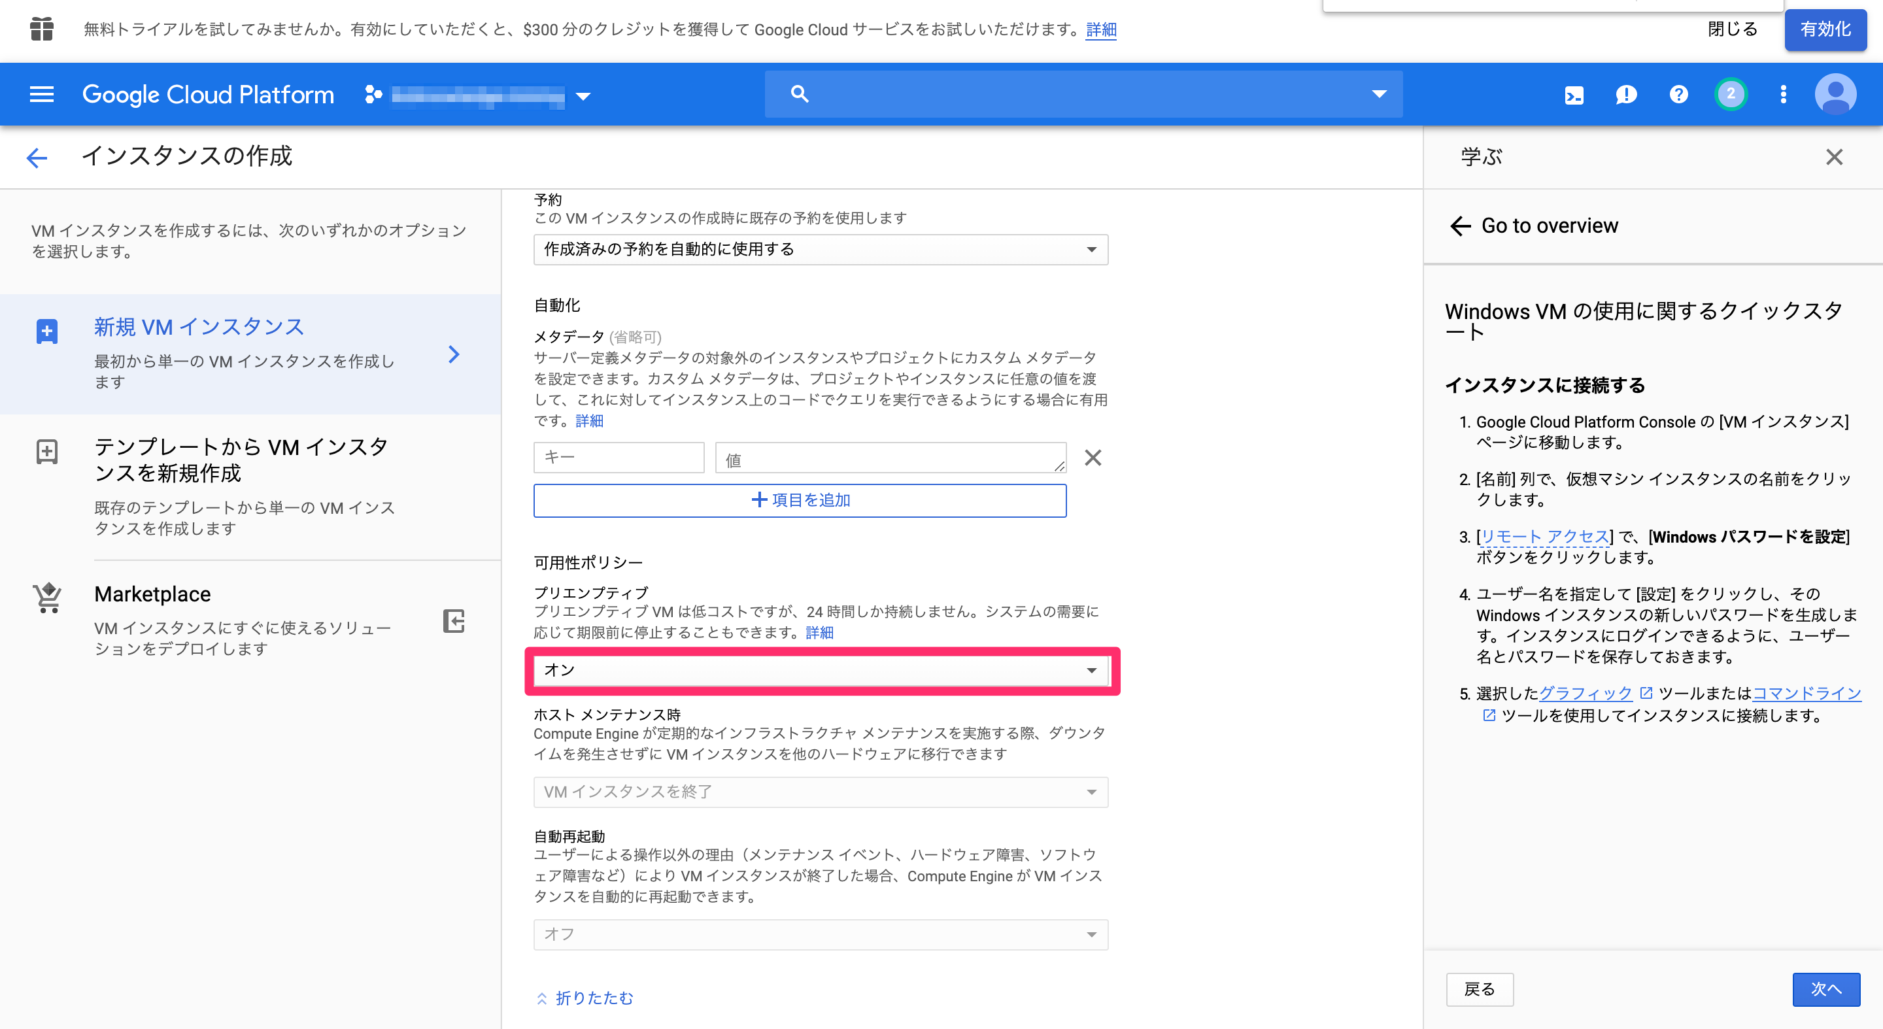Go back with the overview arrow
Viewport: 1883px width, 1029px height.
click(1459, 227)
